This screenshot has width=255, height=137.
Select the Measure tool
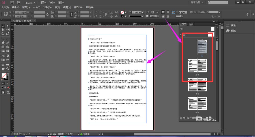coord(8,65)
